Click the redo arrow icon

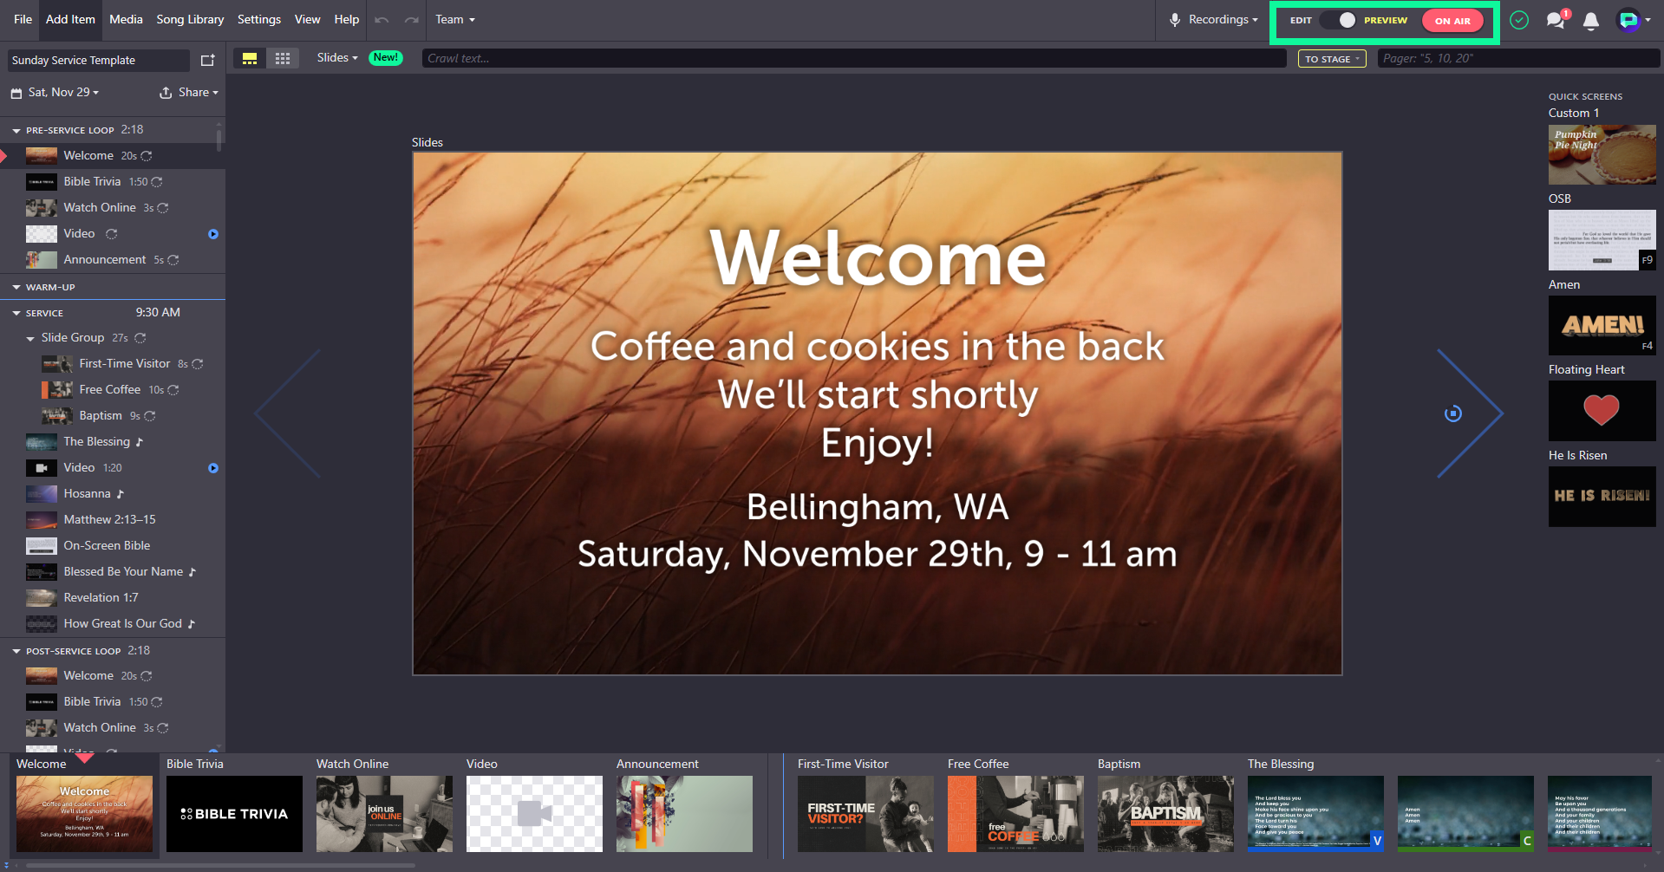coord(412,20)
